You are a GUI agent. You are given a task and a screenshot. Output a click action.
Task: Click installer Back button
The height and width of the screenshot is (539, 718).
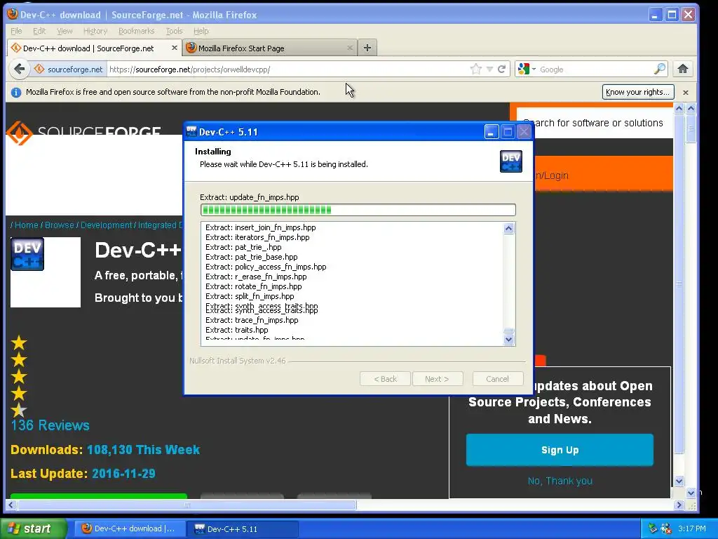coord(385,379)
